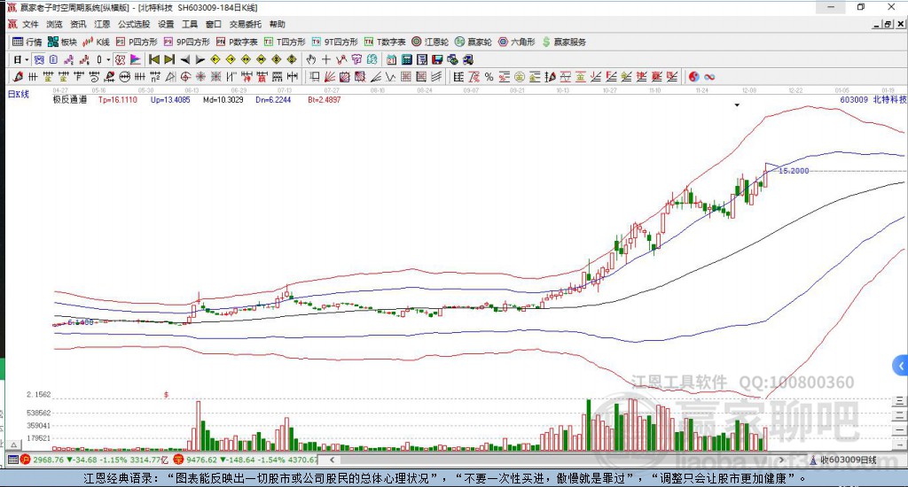Jump to first bar with skip-to-start icon

tap(154, 59)
